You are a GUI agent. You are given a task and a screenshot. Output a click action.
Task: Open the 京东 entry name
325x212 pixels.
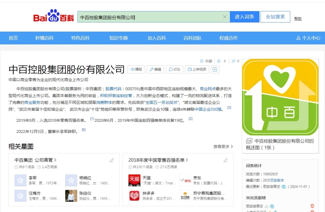click(197, 178)
